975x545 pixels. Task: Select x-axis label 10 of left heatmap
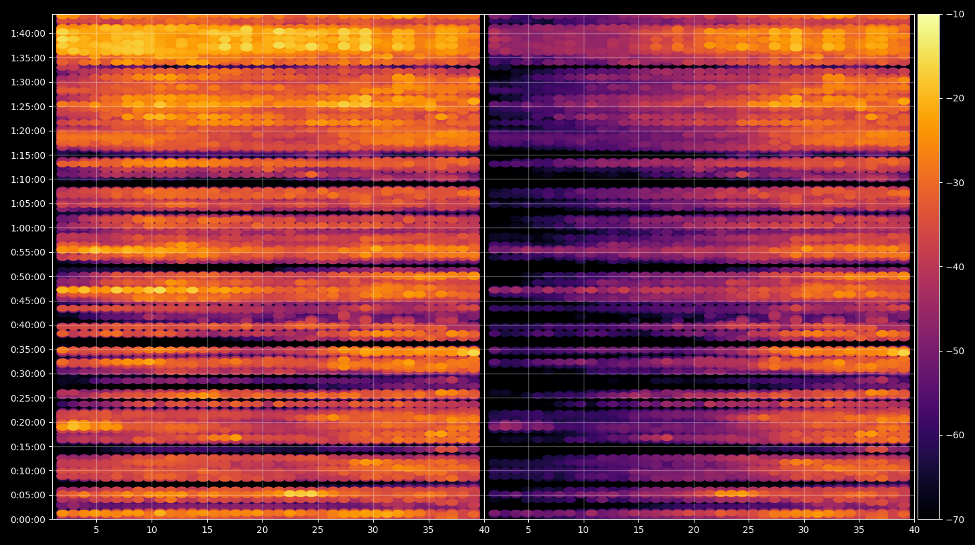152,530
